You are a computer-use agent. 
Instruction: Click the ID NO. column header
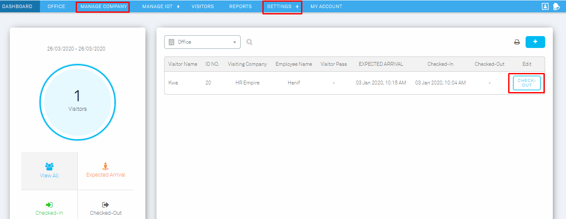[x=212, y=64]
